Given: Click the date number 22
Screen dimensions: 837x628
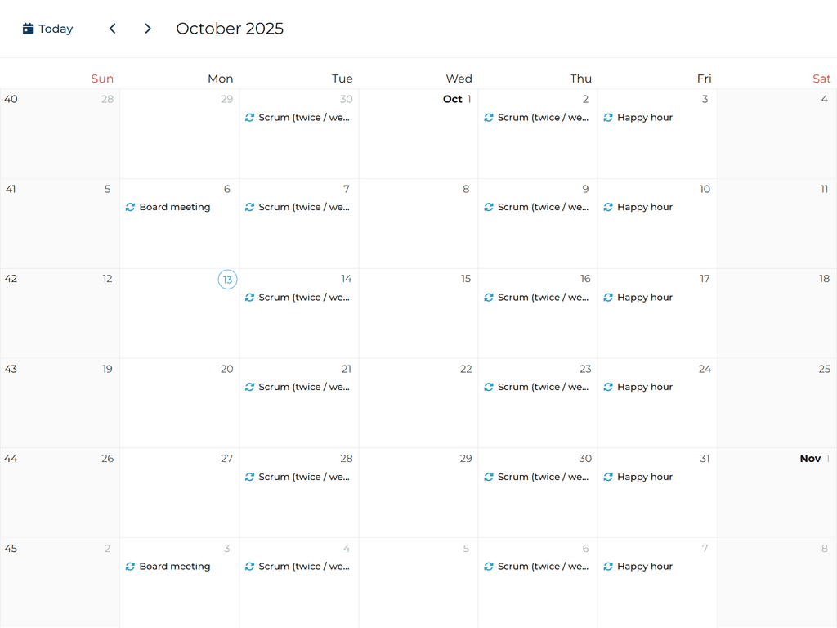Looking at the screenshot, I should pyautogui.click(x=466, y=369).
